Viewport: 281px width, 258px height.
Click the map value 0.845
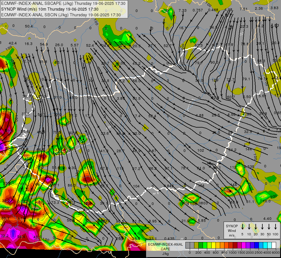pyautogui.click(x=169, y=186)
